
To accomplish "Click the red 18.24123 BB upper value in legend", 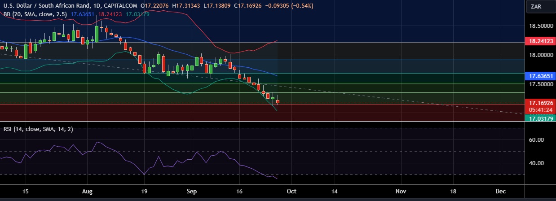I will click(x=110, y=14).
